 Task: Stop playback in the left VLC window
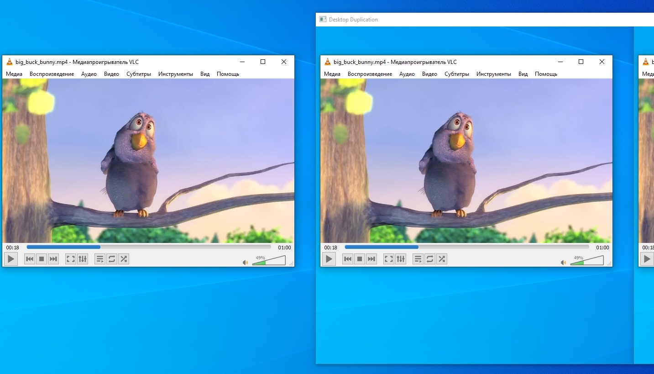pyautogui.click(x=42, y=259)
